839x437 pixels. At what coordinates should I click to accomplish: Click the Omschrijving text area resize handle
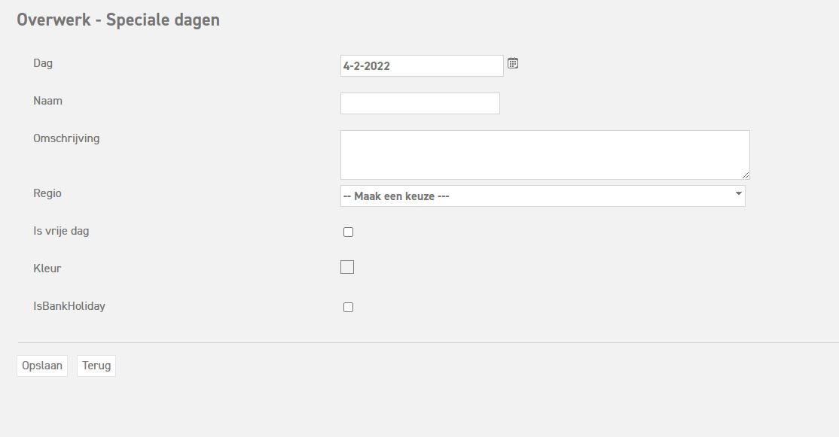tap(745, 174)
